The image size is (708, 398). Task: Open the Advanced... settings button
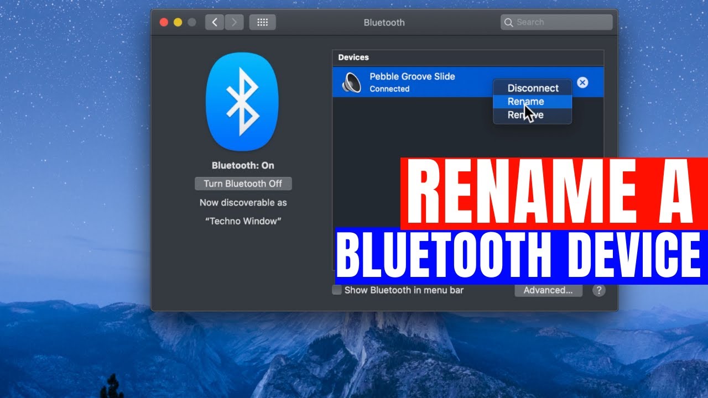point(548,290)
